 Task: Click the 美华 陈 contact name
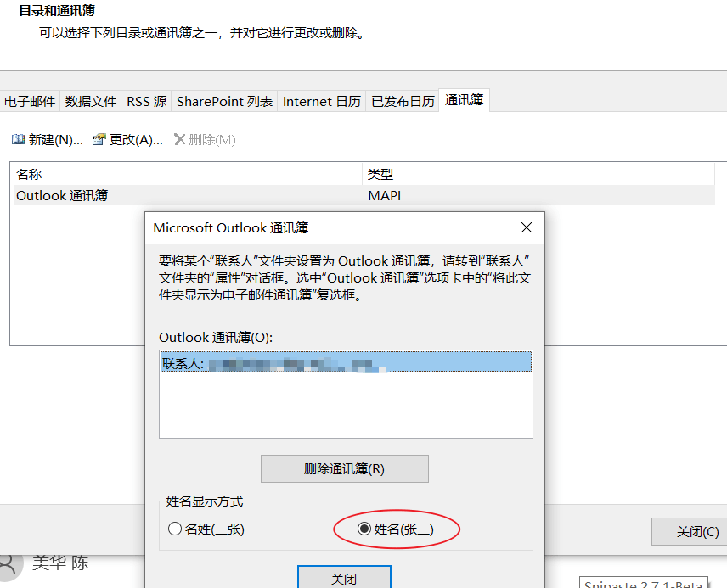pyautogui.click(x=60, y=563)
